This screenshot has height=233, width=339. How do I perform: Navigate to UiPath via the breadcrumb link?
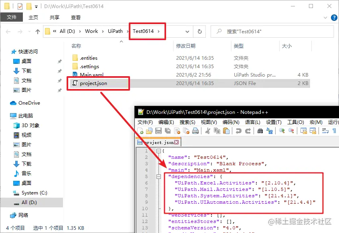(x=116, y=31)
